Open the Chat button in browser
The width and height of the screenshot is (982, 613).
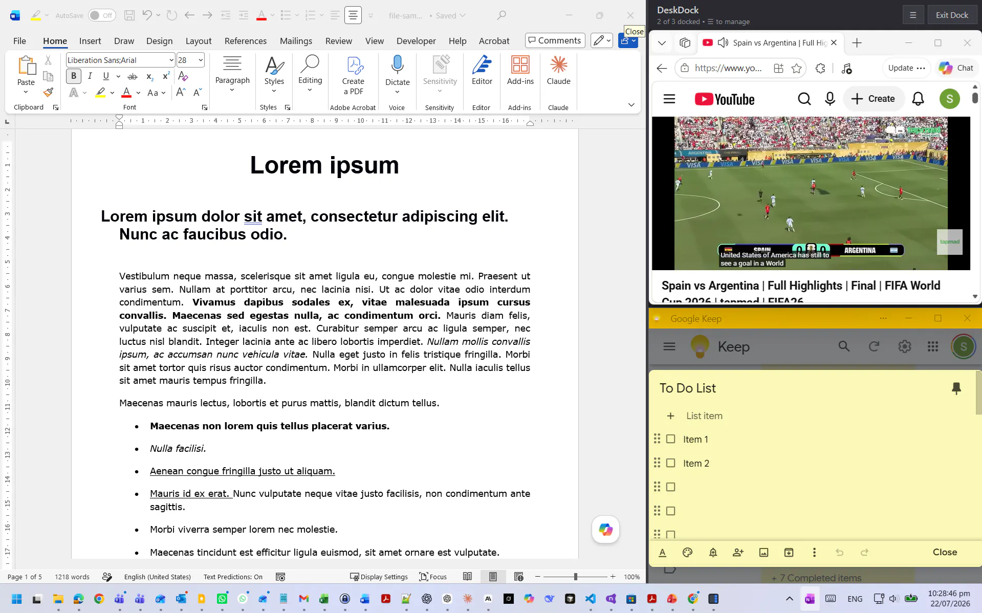tap(956, 68)
